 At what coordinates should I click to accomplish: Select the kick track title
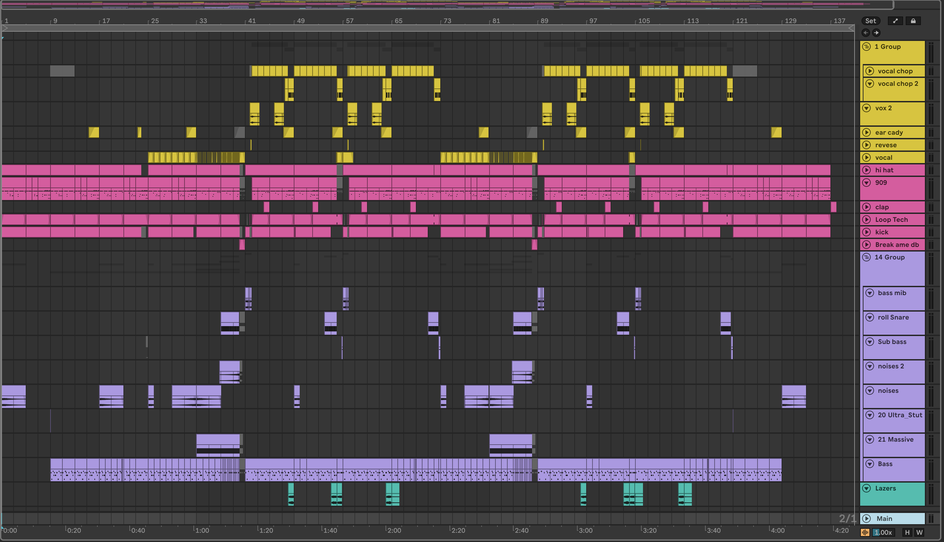pos(882,232)
